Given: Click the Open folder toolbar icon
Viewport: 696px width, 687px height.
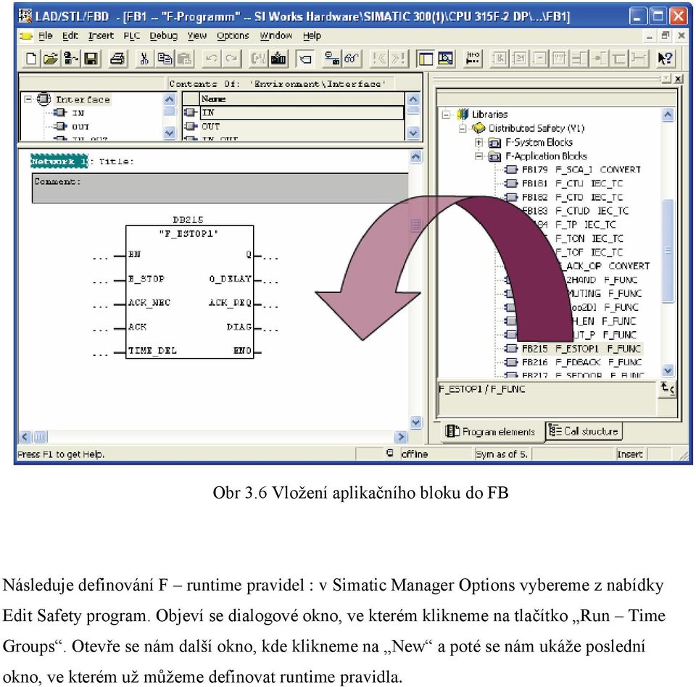Looking at the screenshot, I should (x=51, y=59).
